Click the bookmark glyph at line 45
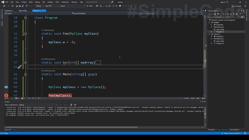249x140 pixels. point(6,87)
